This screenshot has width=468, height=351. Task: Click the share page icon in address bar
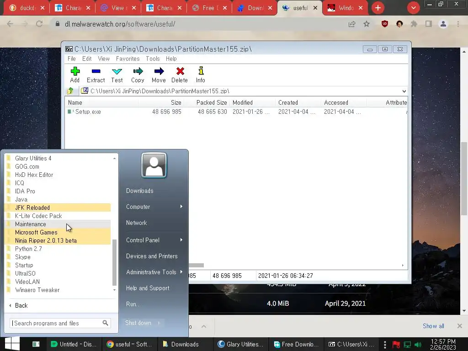(352, 24)
